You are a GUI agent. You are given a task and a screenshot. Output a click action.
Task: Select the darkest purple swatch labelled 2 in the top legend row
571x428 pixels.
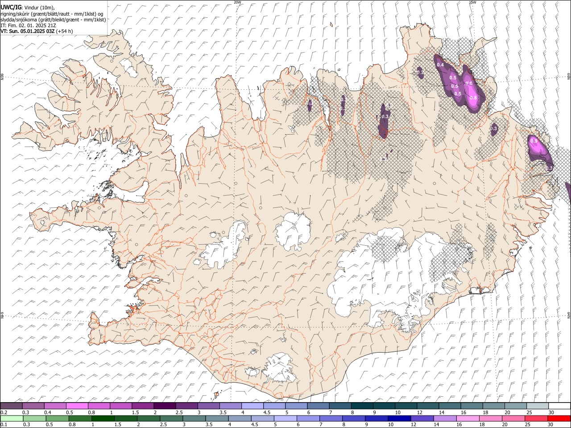(x=165, y=406)
